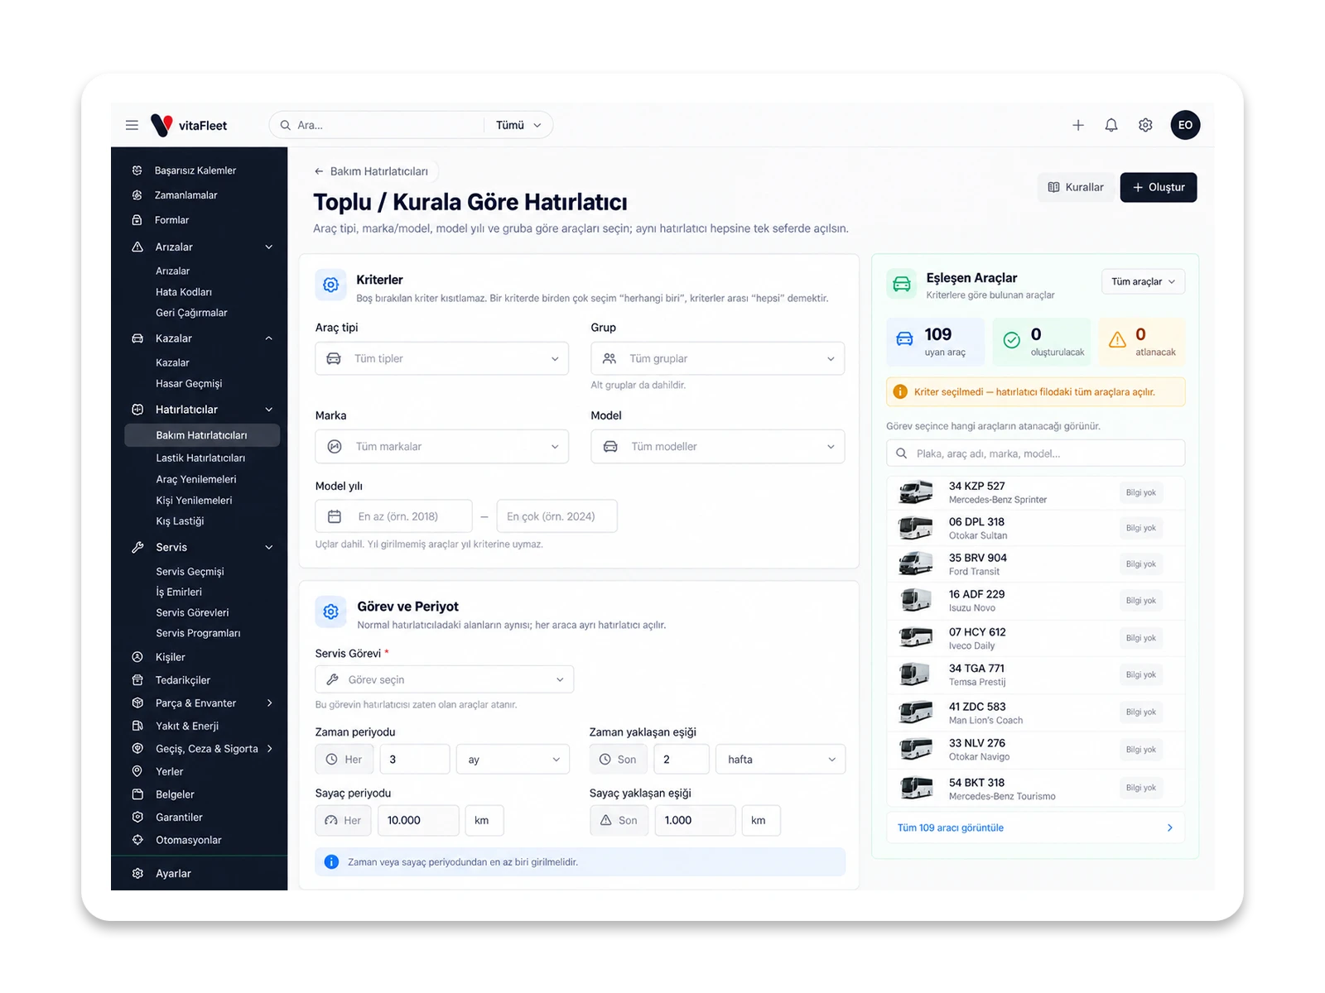Click the Oluştur button
The width and height of the screenshot is (1325, 993).
1158,187
